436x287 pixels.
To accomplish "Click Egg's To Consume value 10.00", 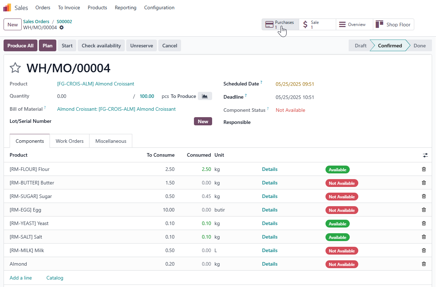I will click(x=169, y=210).
